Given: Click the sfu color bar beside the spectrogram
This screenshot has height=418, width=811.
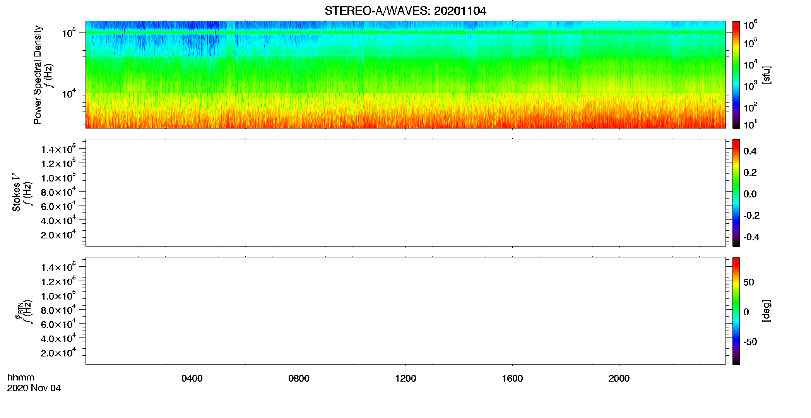Looking at the screenshot, I should point(736,75).
